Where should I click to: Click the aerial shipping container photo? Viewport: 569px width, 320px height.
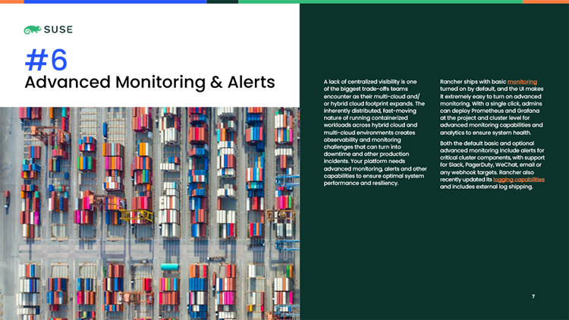[x=149, y=213]
